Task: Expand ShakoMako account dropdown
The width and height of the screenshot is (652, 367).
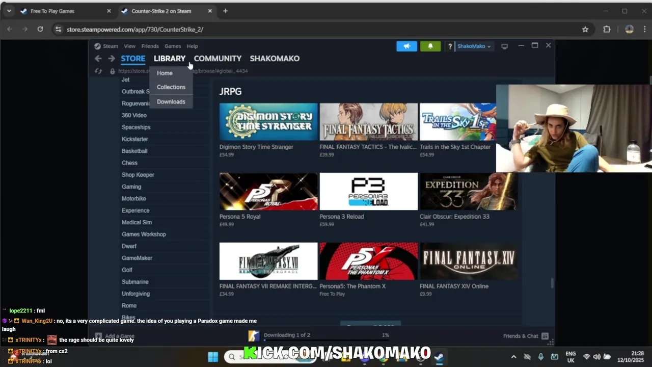Action: [x=474, y=46]
